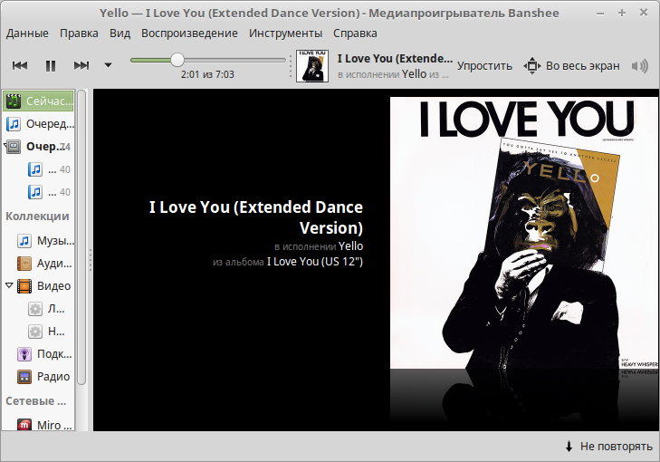
Task: Open the Воспроизведение menu
Action: 190,34
